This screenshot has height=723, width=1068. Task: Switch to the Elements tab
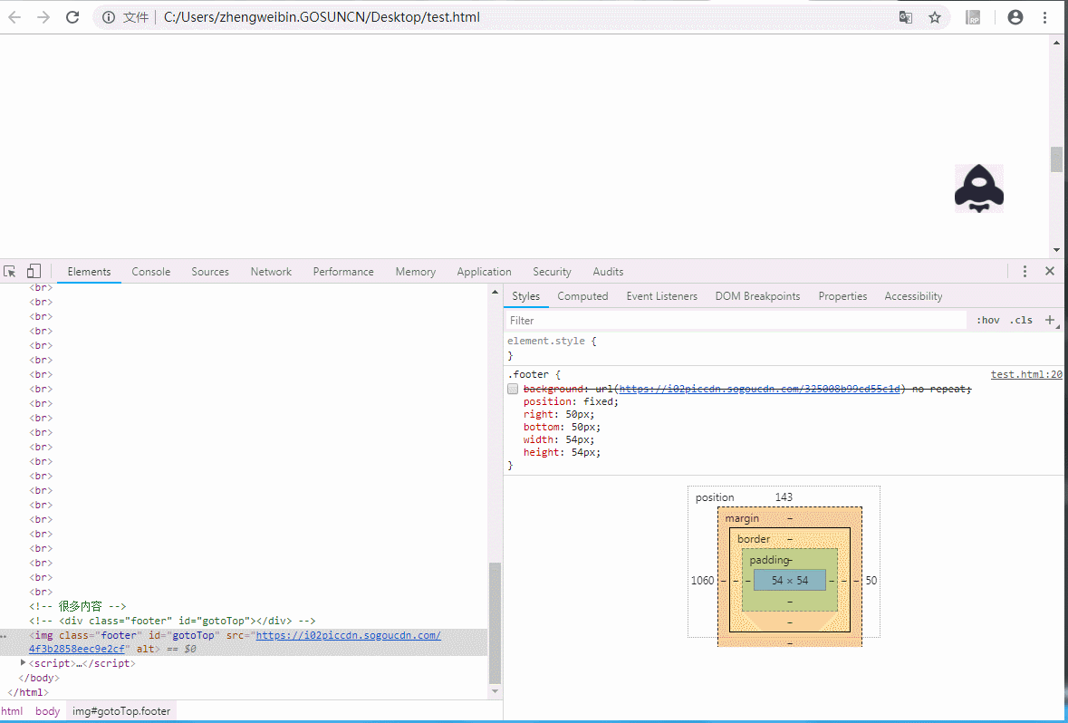point(90,271)
